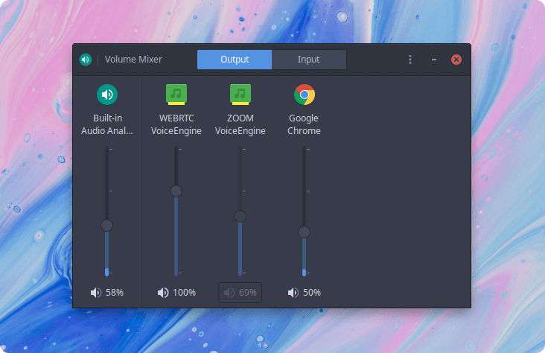The height and width of the screenshot is (353, 545).
Task: Switch to the Output tab
Action: pyautogui.click(x=235, y=60)
